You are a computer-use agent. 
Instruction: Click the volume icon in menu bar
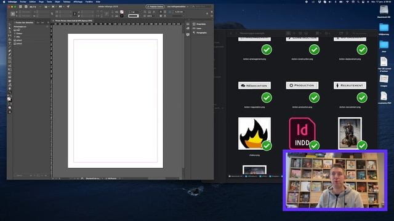[330, 2]
